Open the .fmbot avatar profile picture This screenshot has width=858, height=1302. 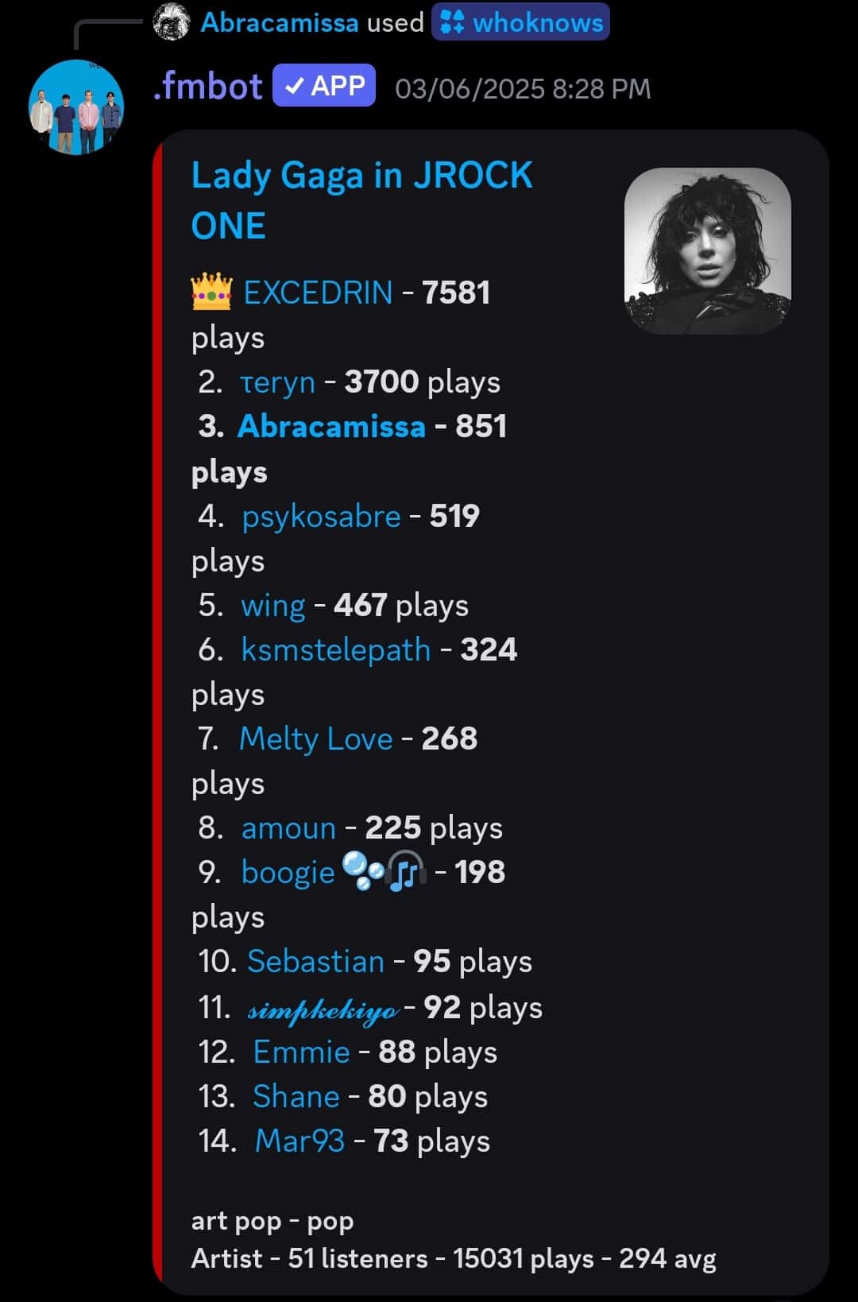click(x=76, y=107)
